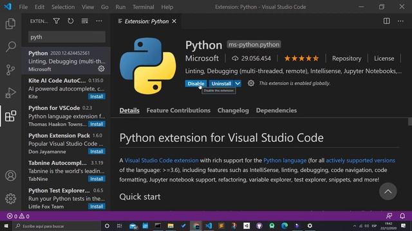Open the 'Python language' link

[x=285, y=160]
